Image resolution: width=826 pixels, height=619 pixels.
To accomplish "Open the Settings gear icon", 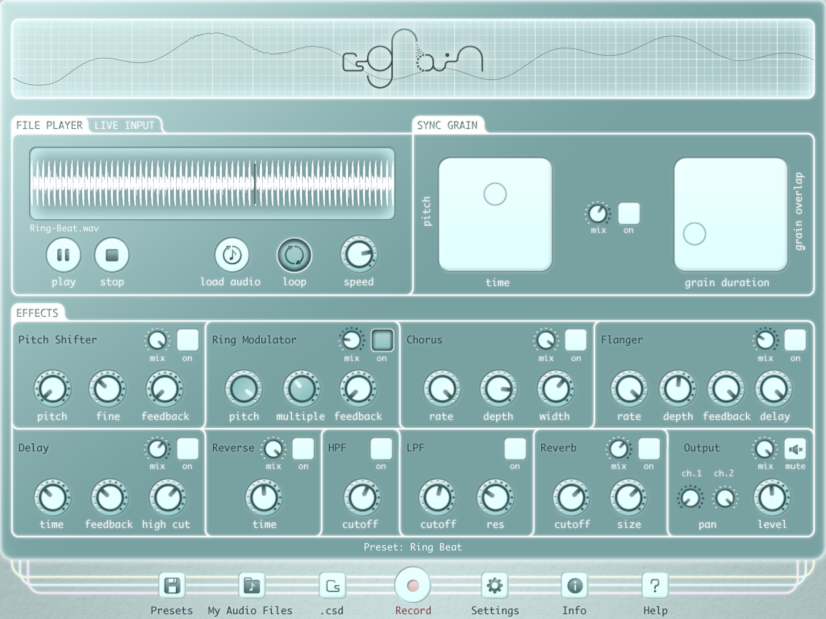I will (494, 586).
